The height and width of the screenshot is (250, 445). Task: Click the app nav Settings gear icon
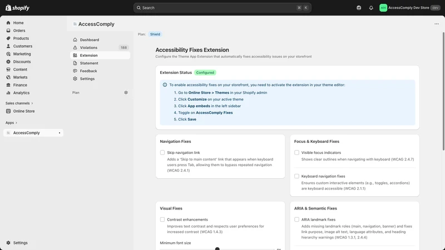(75, 79)
